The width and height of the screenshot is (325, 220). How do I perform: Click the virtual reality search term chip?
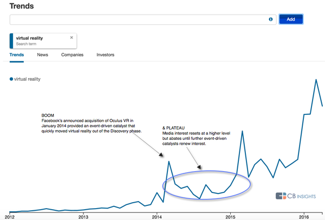pyautogui.click(x=37, y=40)
